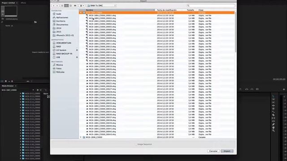287x161 pixels.
Task: Go back using the dialog's back arrow
Action: pyautogui.click(x=53, y=6)
